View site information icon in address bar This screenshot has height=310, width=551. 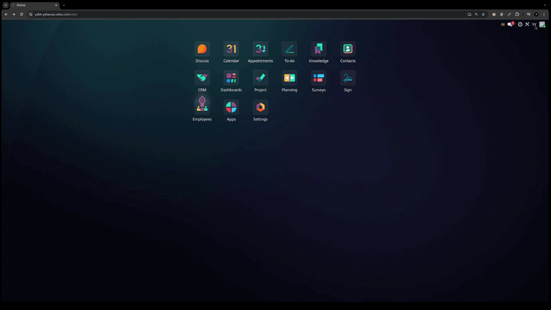click(30, 14)
